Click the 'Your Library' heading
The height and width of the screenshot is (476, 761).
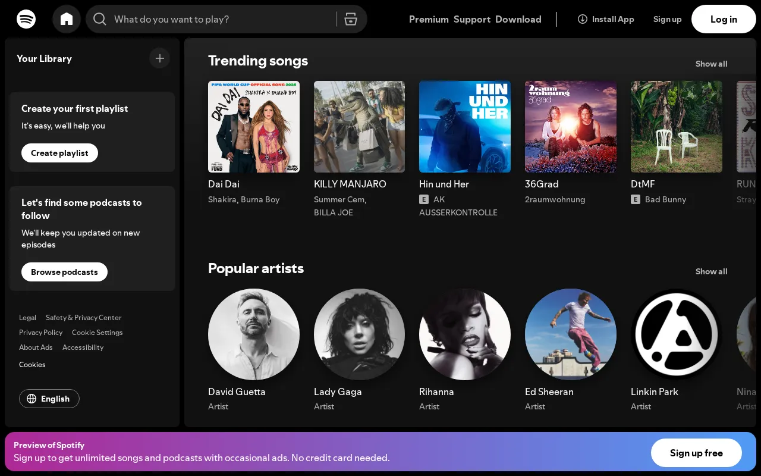44,58
